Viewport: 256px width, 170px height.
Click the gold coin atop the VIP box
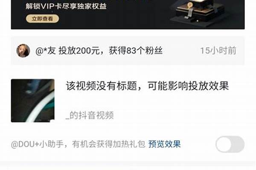(x=189, y=5)
